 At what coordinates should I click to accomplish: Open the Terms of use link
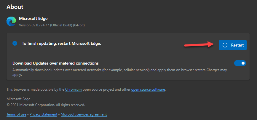tap(16, 114)
